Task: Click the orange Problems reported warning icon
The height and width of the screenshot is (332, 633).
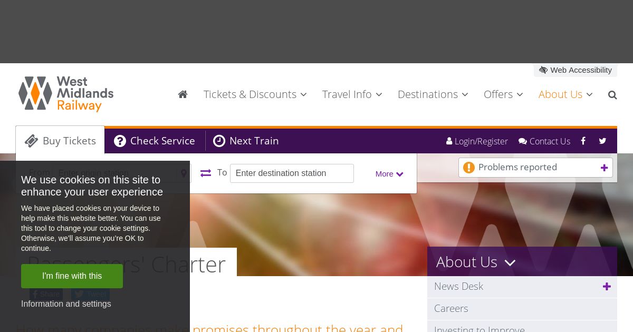Action: [x=469, y=168]
